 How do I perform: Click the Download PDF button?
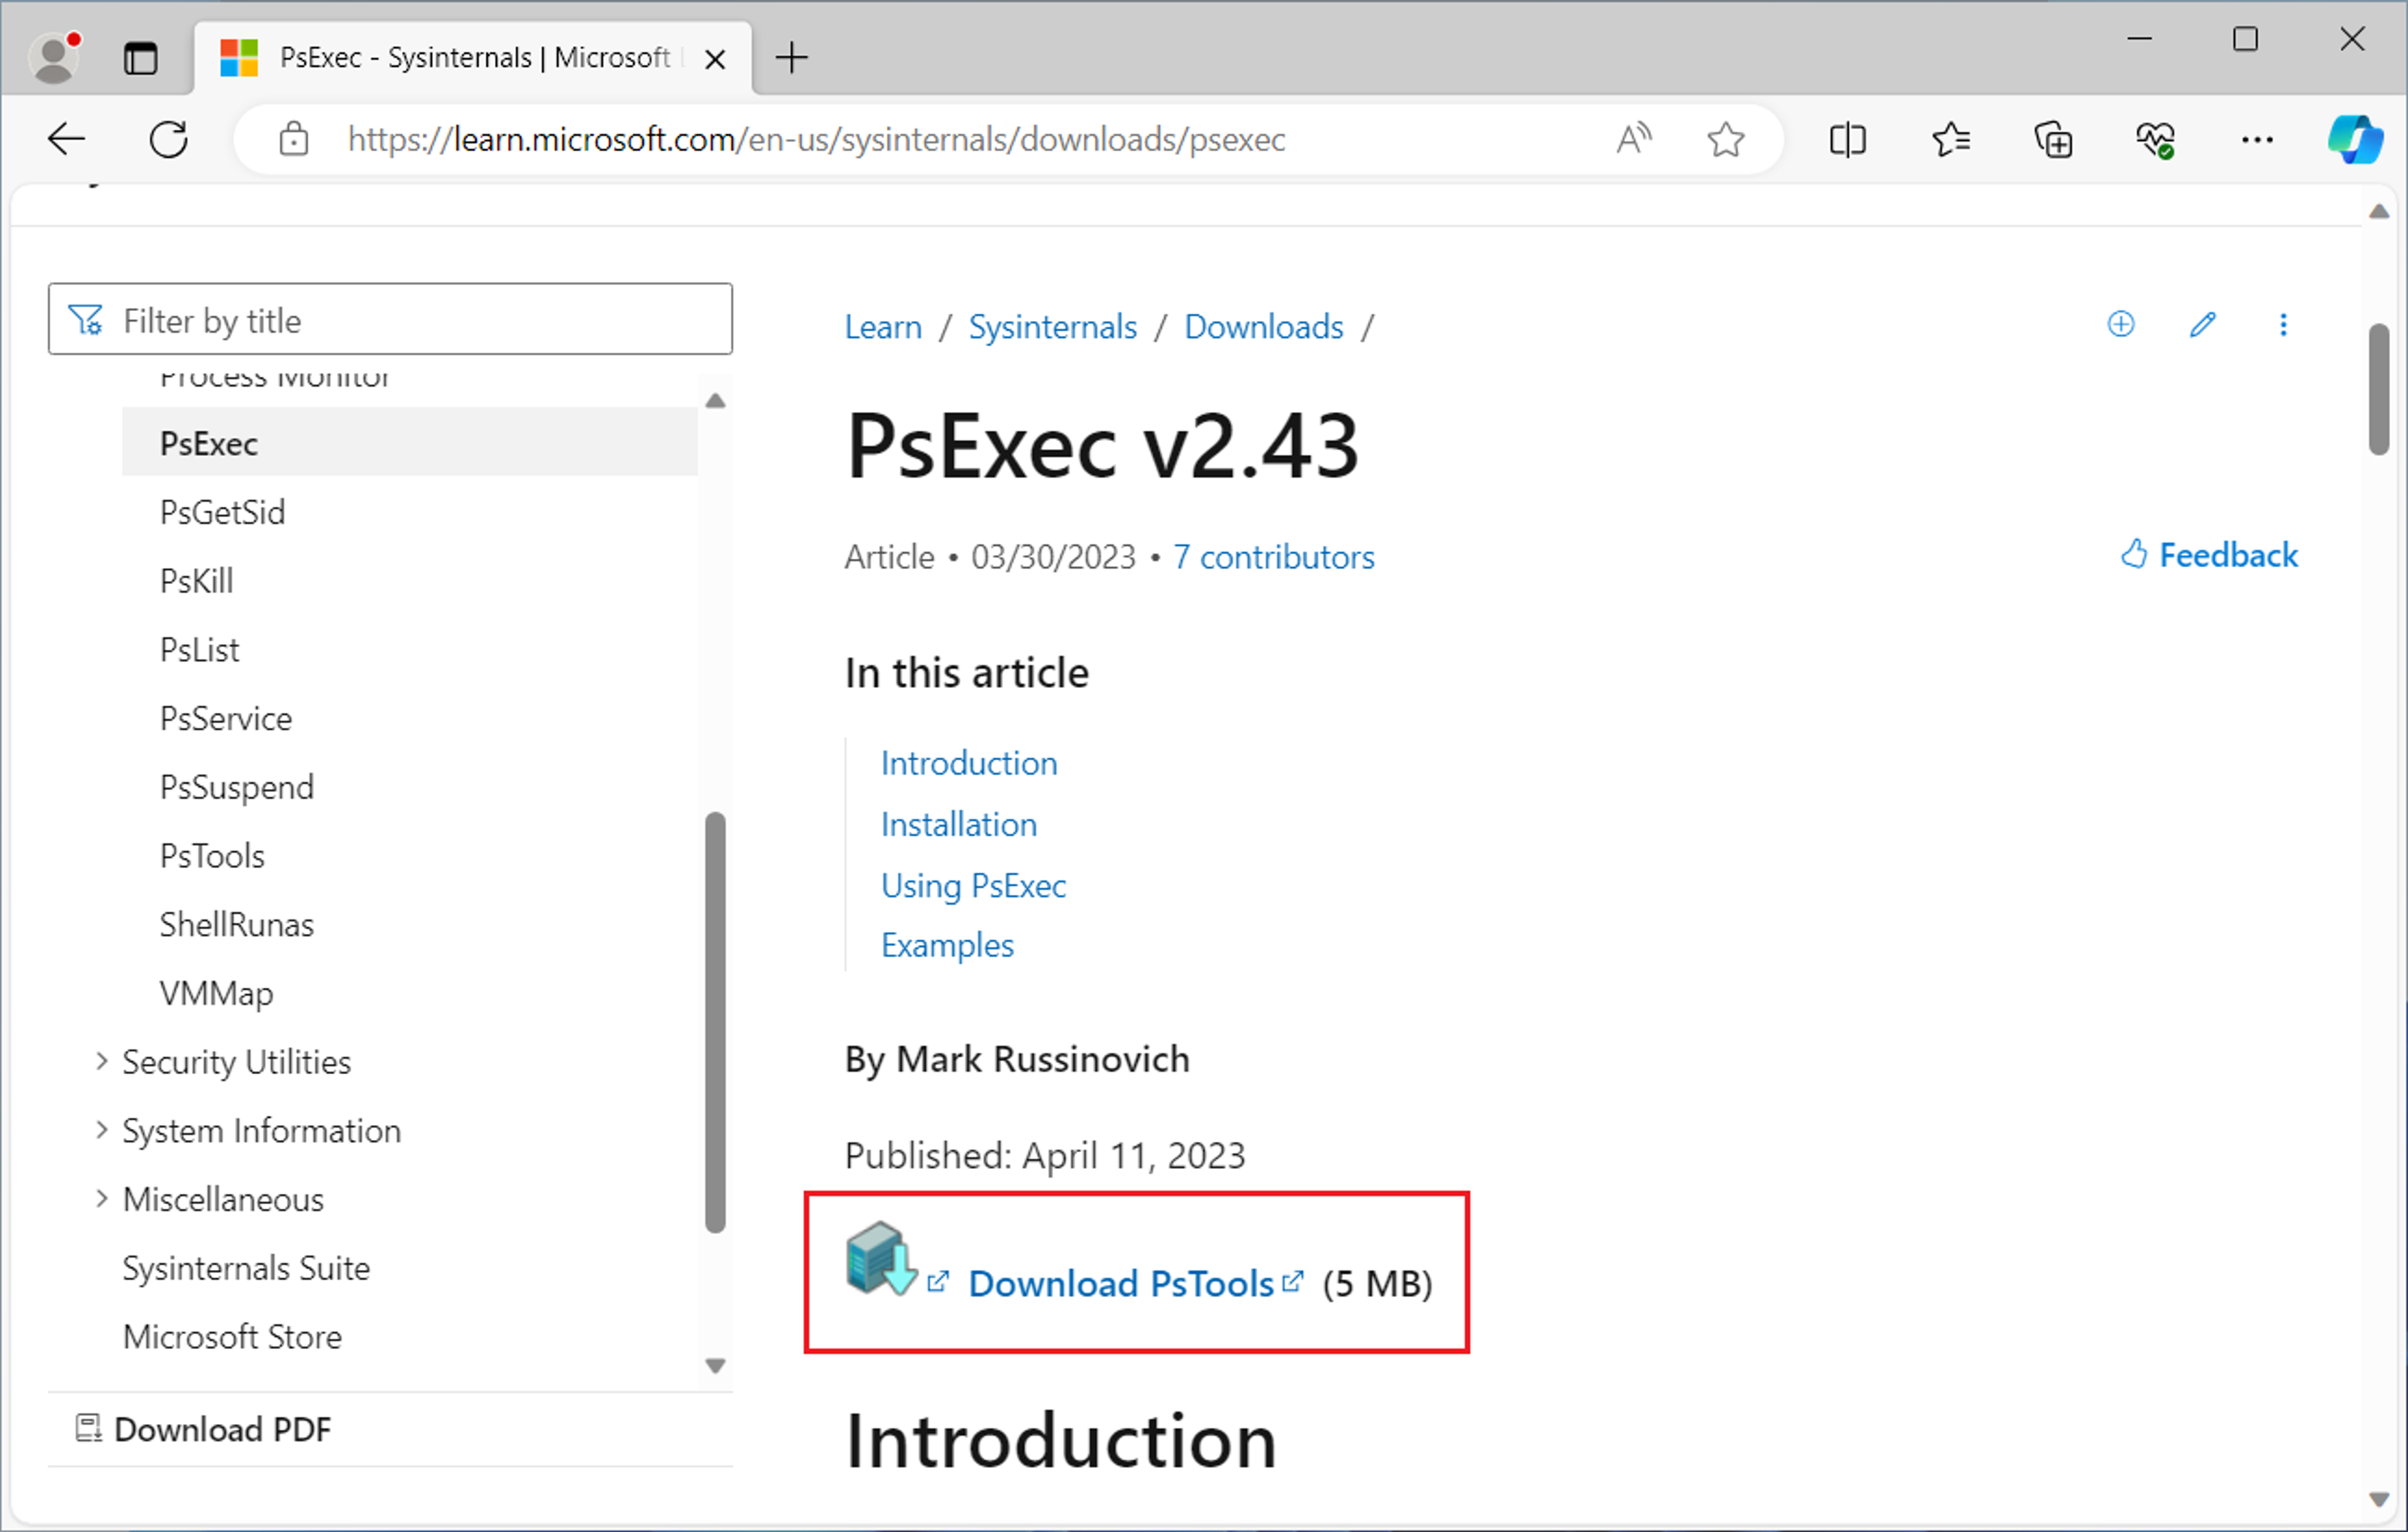point(203,1429)
